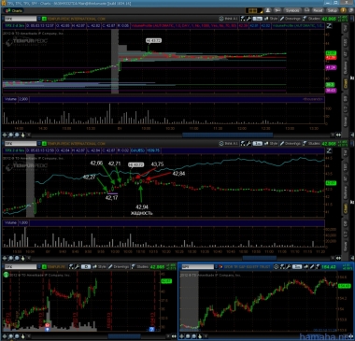Open Drawings menu on top chart
Screen dimensions: 355x341
(290, 19)
